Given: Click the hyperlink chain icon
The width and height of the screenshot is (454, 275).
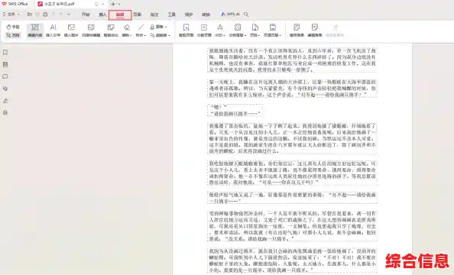Looking at the screenshot, I should pyautogui.click(x=152, y=35).
